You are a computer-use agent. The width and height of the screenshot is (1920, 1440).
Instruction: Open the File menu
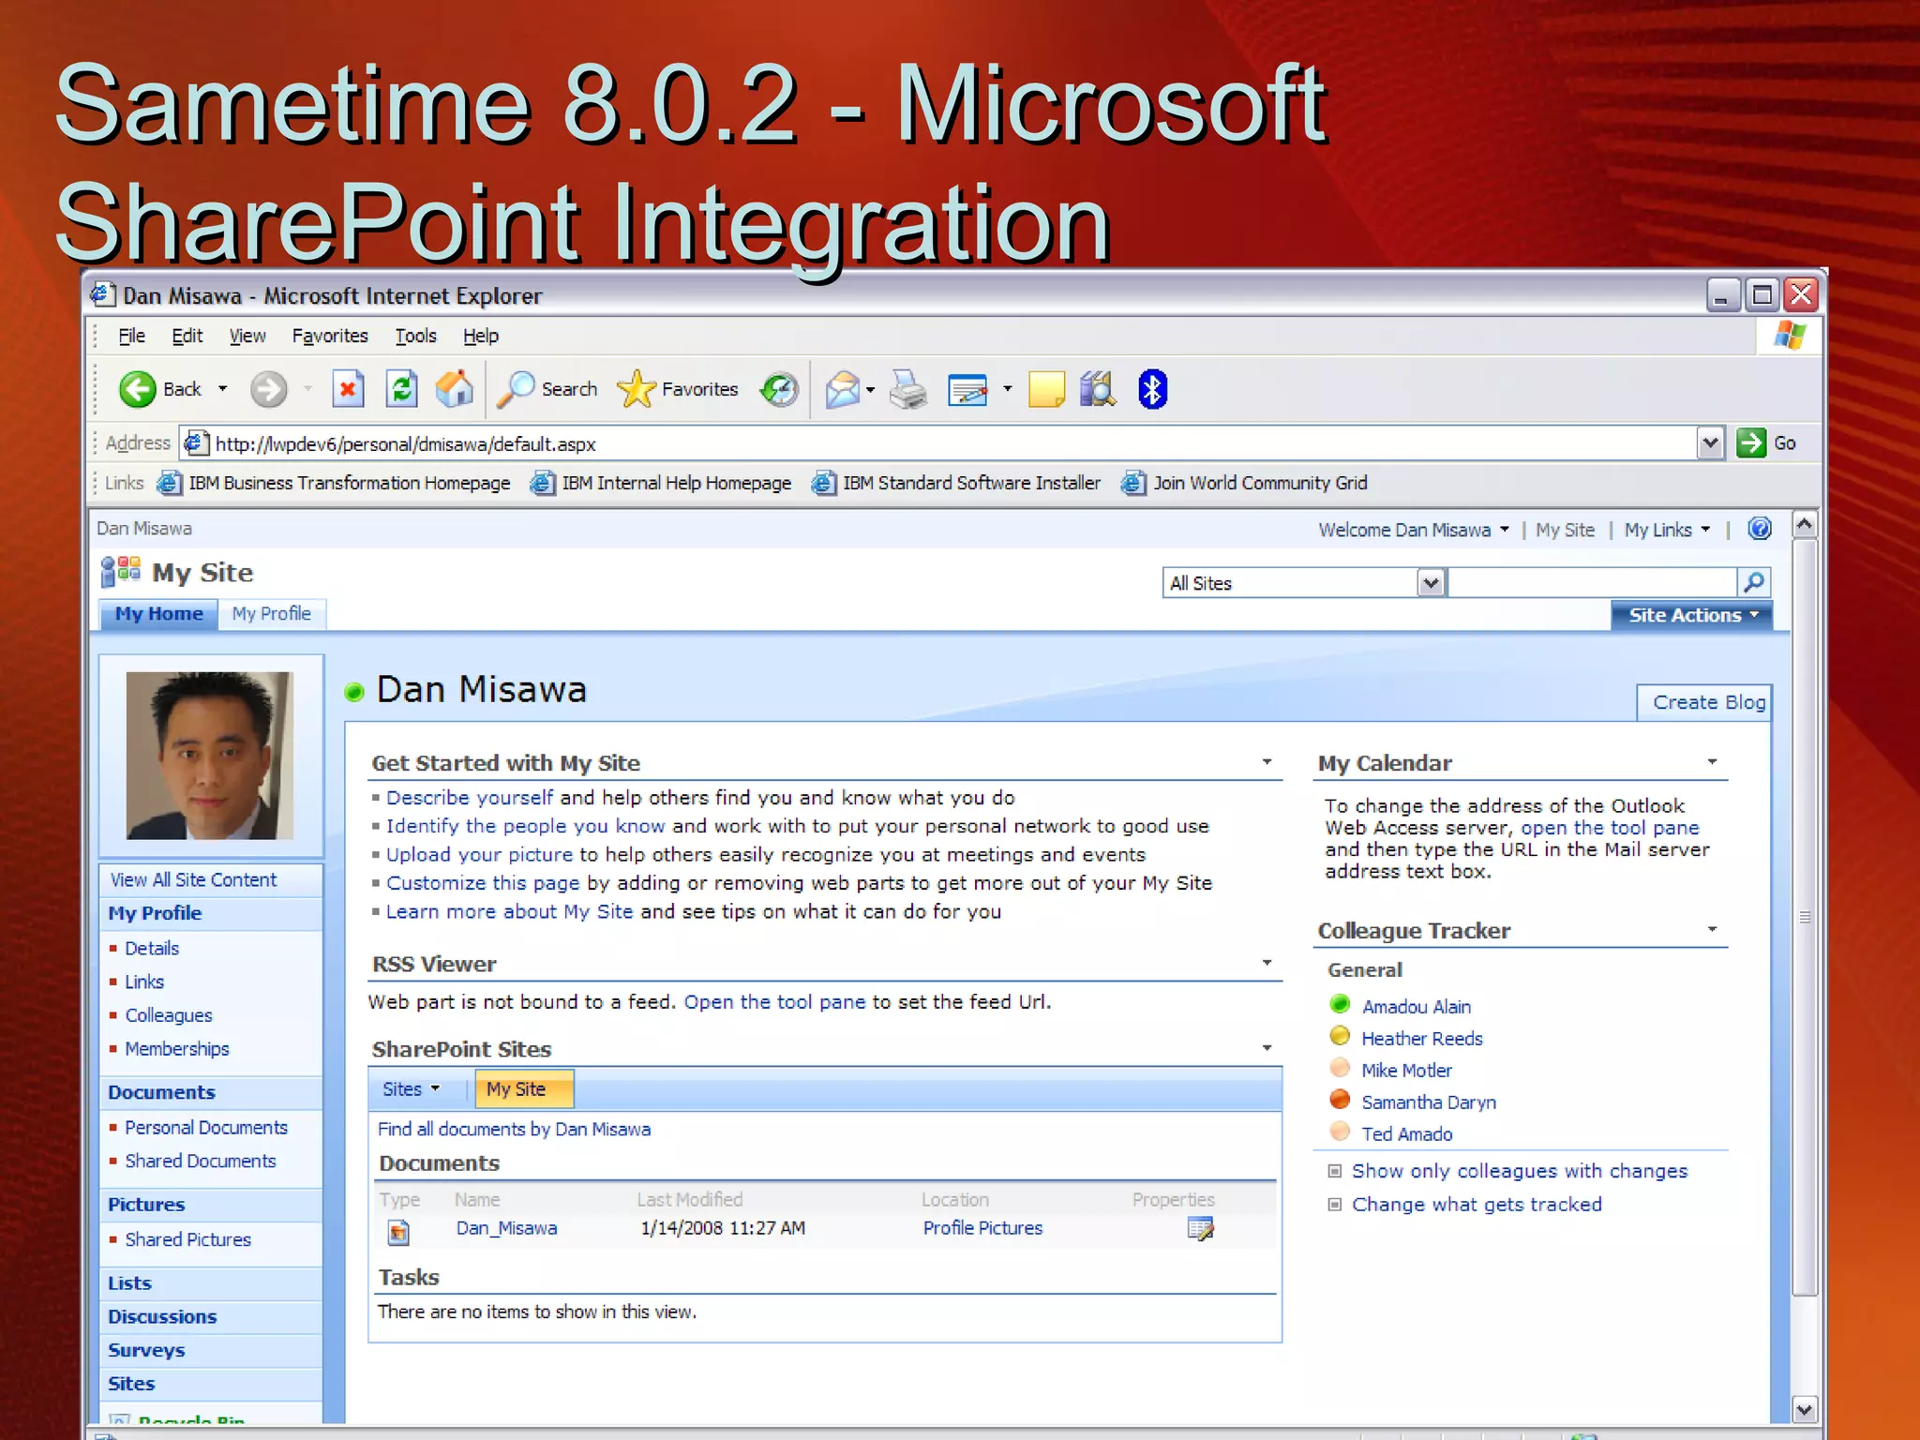coord(131,336)
